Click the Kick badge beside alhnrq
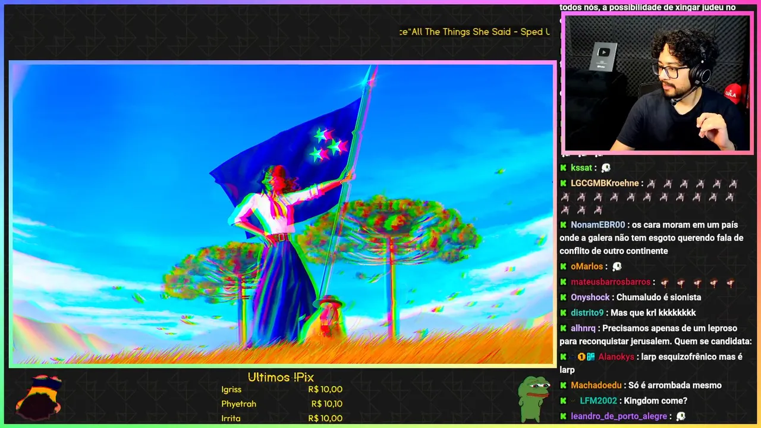The width and height of the screenshot is (761, 428). click(563, 328)
